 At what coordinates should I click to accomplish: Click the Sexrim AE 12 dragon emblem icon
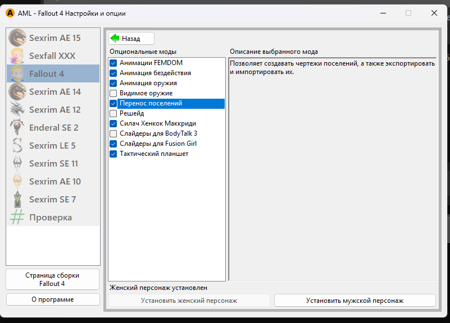point(18,110)
